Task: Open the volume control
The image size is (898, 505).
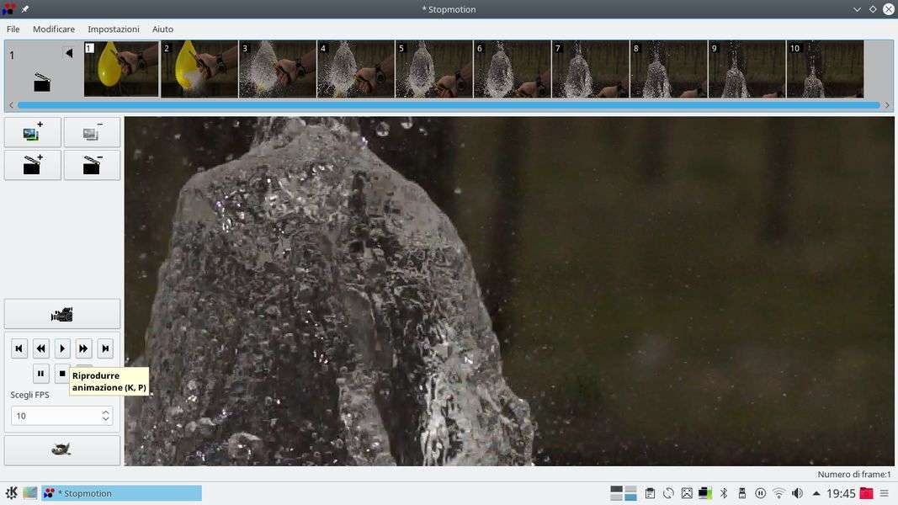Action: pyautogui.click(x=797, y=493)
